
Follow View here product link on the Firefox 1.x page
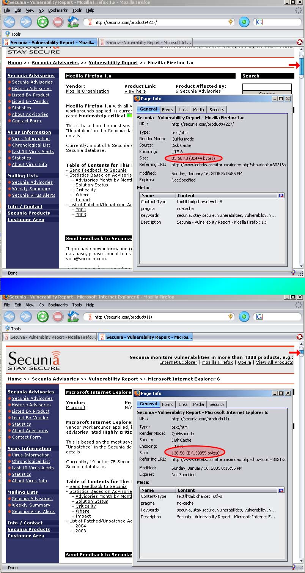(135, 91)
